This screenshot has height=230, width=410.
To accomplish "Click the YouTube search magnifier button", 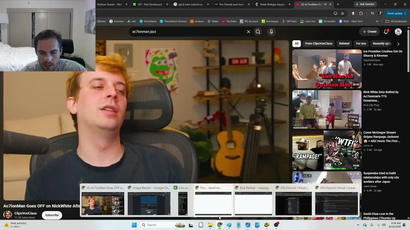I will pos(258,32).
